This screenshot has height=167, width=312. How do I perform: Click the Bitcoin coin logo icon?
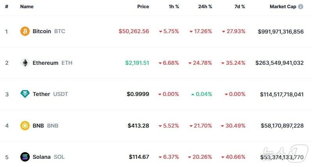tap(25, 31)
